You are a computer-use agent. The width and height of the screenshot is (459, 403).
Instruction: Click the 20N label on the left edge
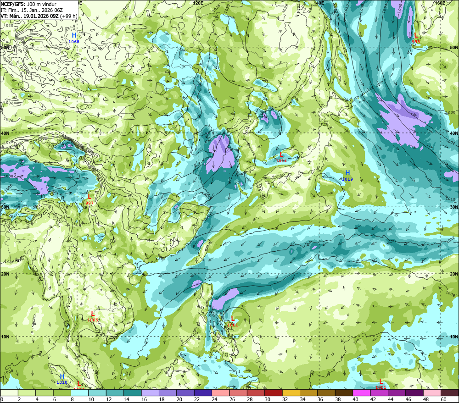pyautogui.click(x=5, y=274)
